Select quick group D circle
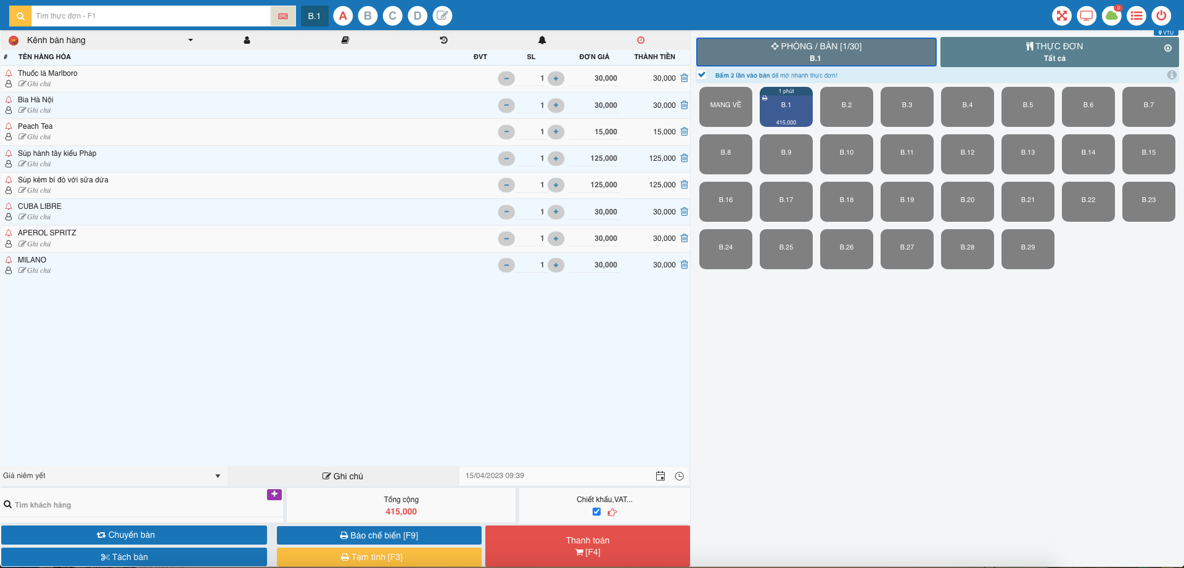 417,16
